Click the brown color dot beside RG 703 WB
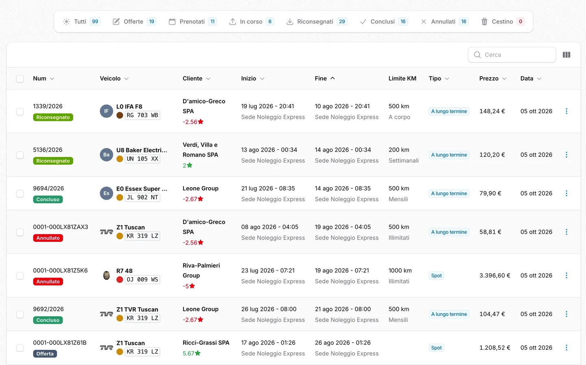The image size is (586, 365). click(120, 115)
